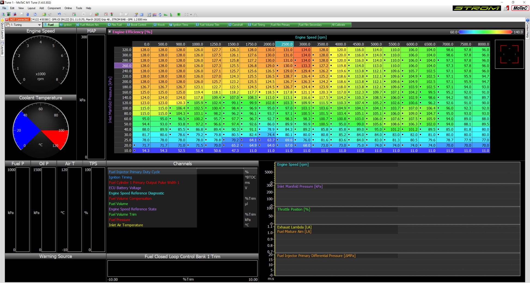
Task: Click the Pause icon in the toolbar
Action: (x=84, y=14)
